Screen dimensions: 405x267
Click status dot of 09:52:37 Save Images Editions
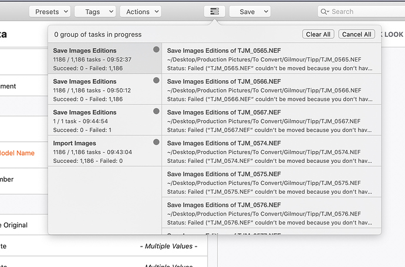[x=156, y=50]
